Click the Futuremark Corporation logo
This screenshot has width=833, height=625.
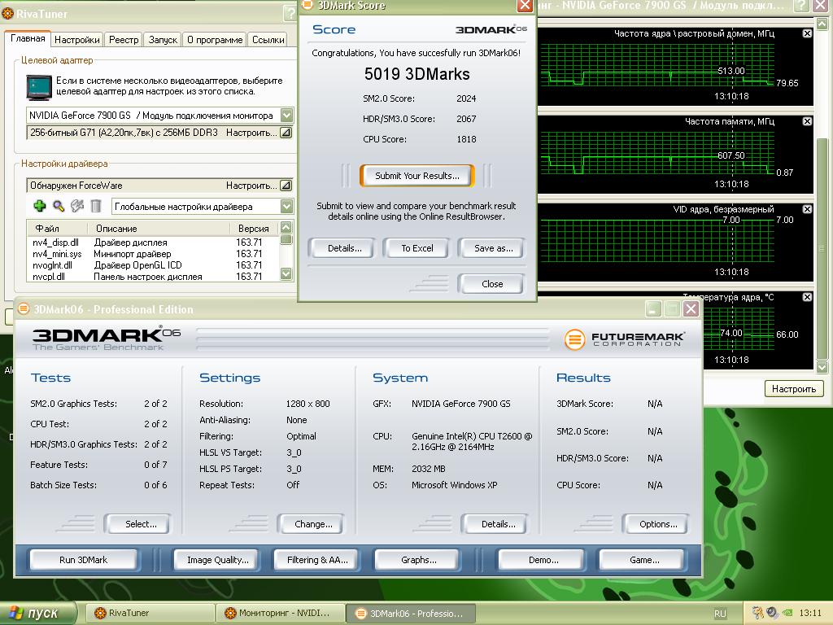(624, 339)
